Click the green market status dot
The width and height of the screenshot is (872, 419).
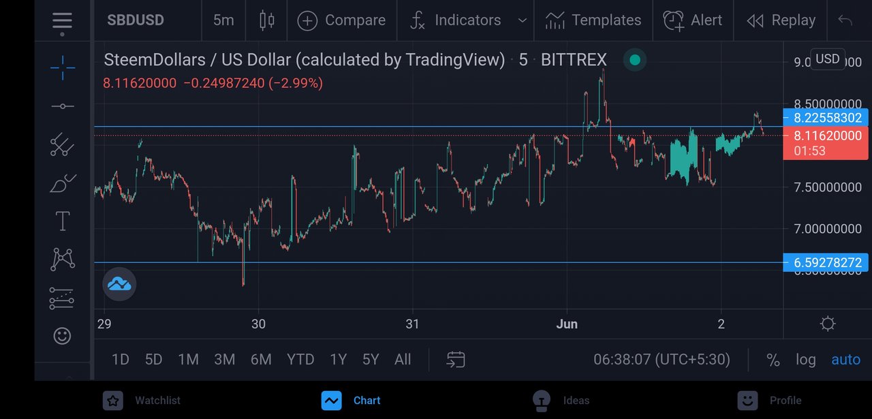coord(635,60)
